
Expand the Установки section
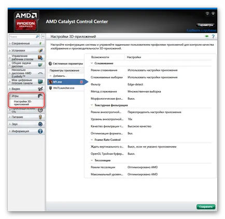tap(10, 50)
